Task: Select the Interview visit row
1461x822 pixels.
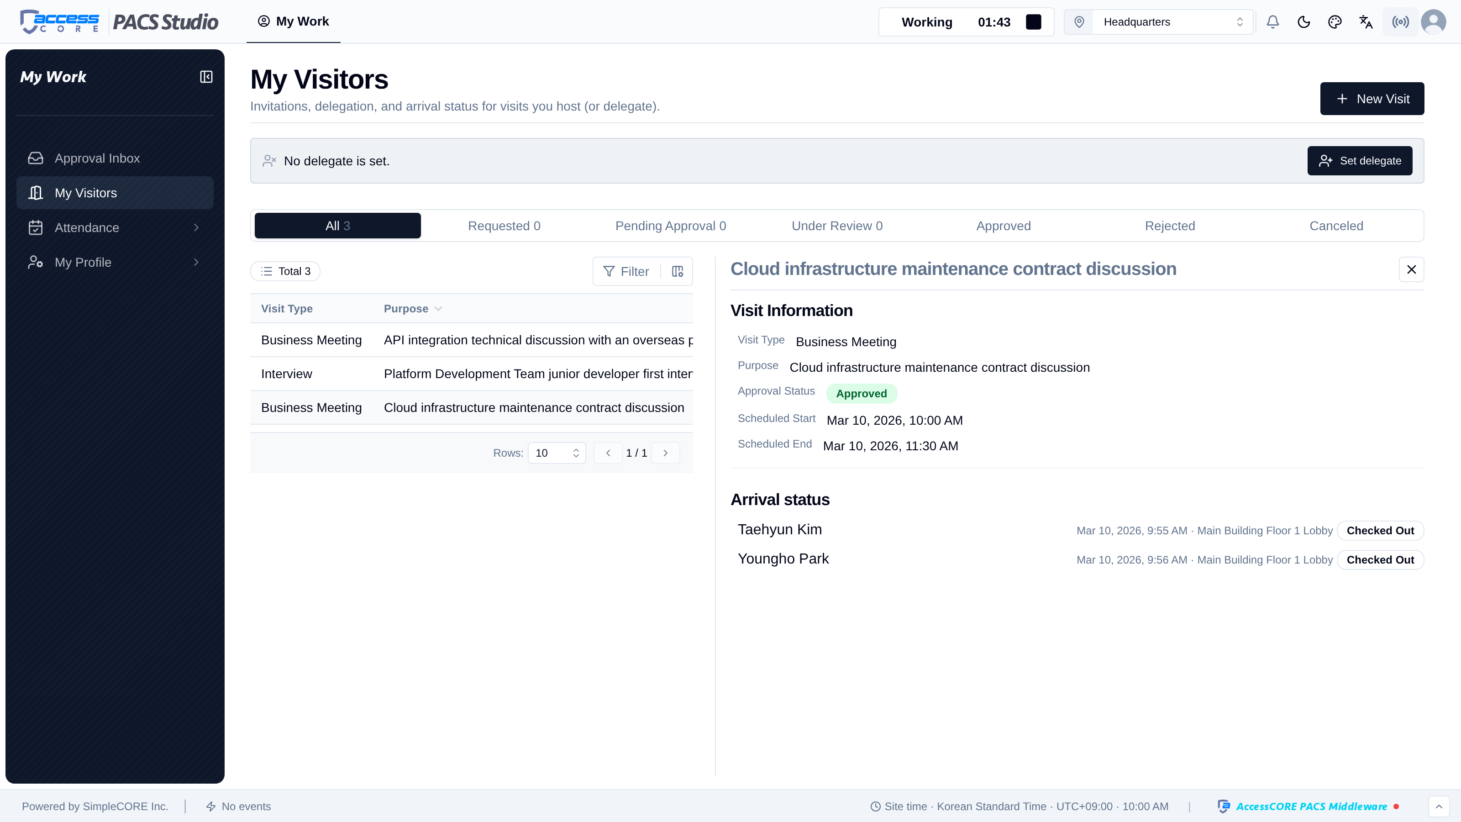Action: [x=471, y=374]
